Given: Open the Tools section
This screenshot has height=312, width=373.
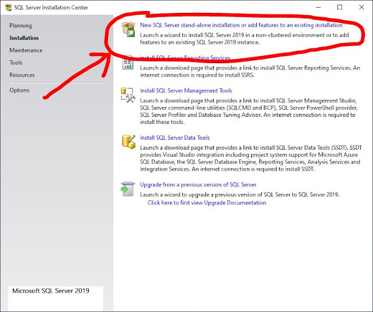Looking at the screenshot, I should click(16, 63).
